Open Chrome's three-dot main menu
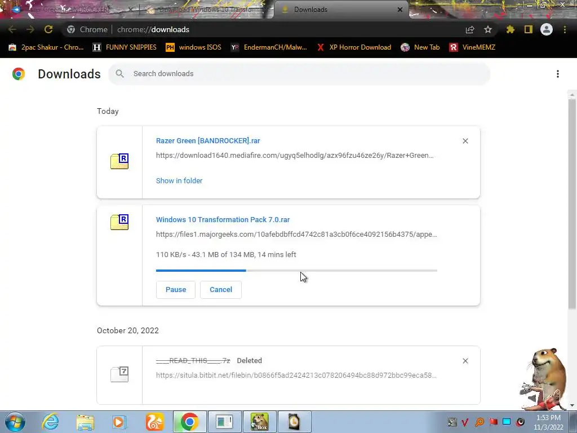577x433 pixels. point(565,29)
